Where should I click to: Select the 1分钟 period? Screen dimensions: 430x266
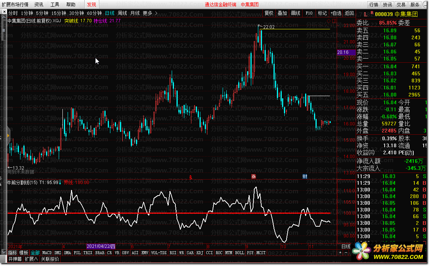[x=27, y=13]
